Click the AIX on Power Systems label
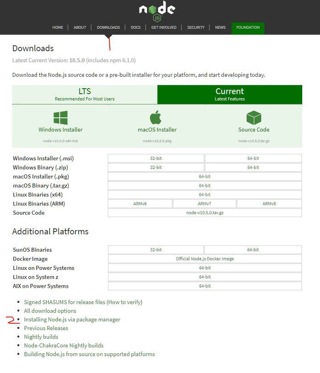Viewport: 320px width, 373px height. pyautogui.click(x=41, y=286)
